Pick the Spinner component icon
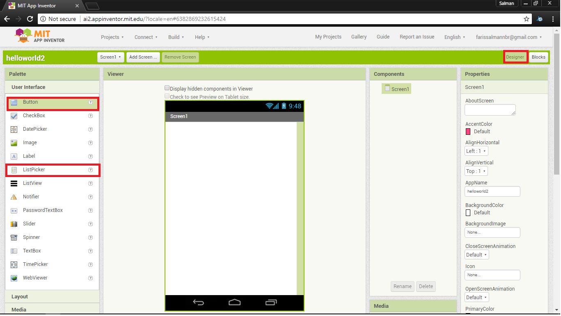This screenshot has height=316, width=561. pyautogui.click(x=14, y=238)
